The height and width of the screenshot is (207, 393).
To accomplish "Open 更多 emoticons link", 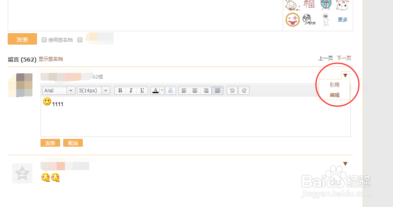I will pos(343,19).
